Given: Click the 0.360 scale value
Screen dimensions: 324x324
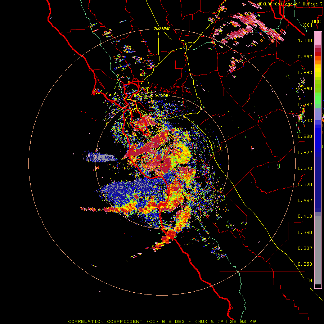Looking at the screenshot, I should [x=305, y=232].
